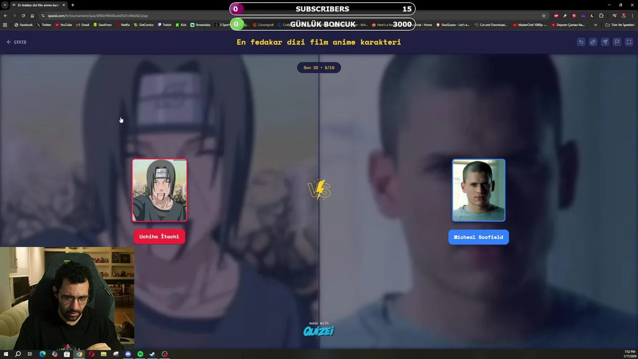Open the browser home page icon
Image resolution: width=638 pixels, height=359 pixels.
point(32,15)
